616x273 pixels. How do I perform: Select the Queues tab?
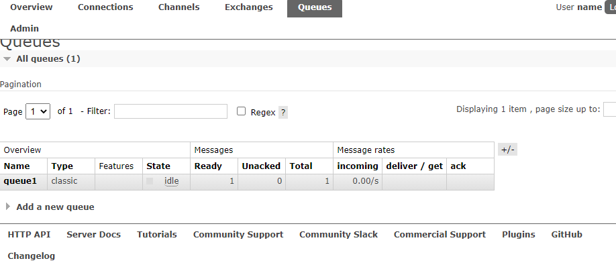[315, 8]
